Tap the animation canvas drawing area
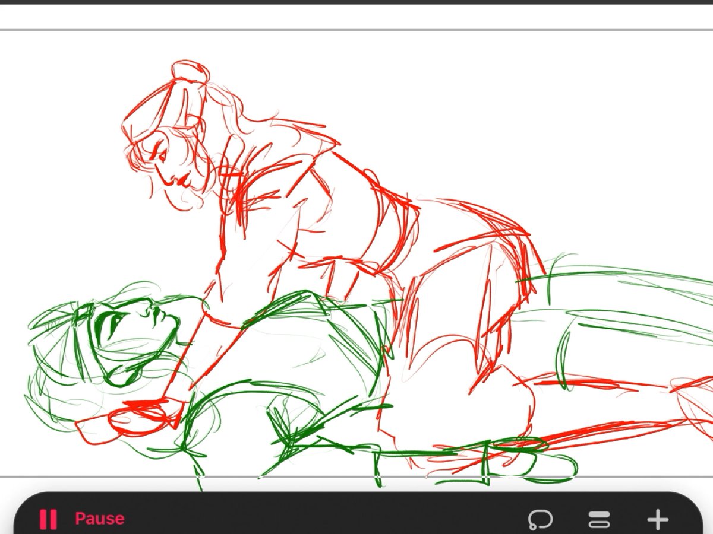 pyautogui.click(x=356, y=253)
